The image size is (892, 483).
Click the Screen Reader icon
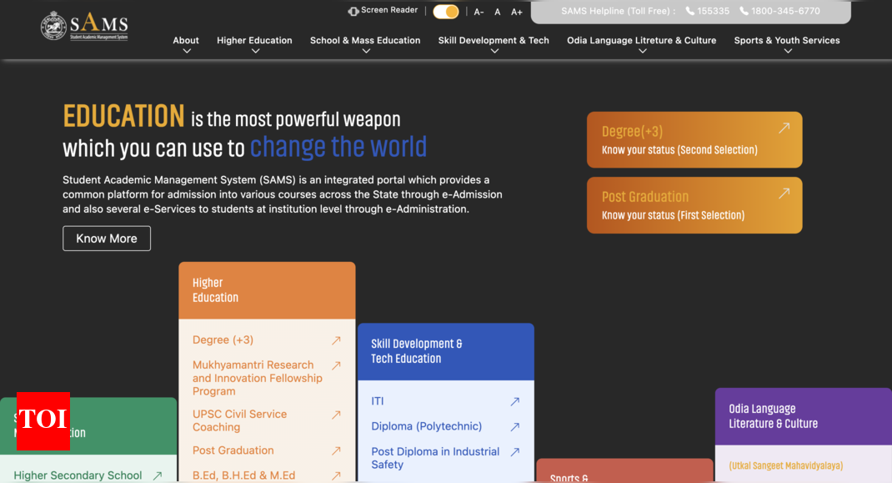click(353, 11)
